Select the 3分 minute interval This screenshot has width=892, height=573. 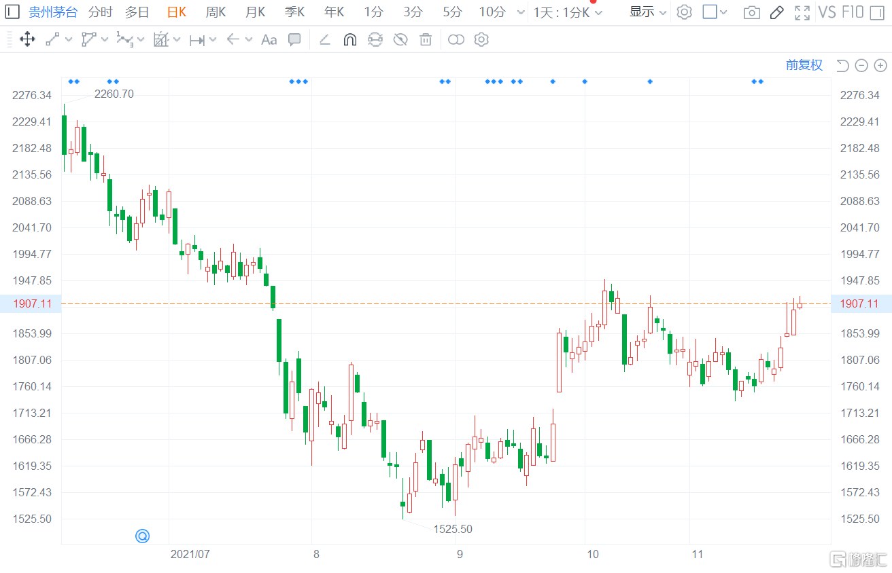[413, 12]
